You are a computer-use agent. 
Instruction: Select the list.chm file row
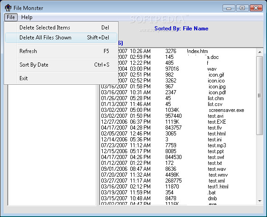pyautogui.click(x=178, y=98)
